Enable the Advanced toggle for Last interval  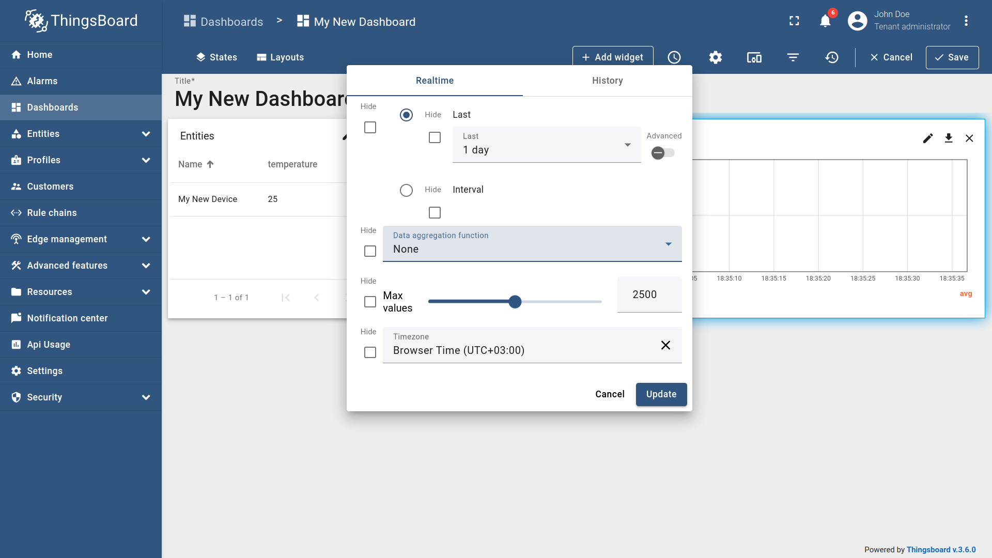(x=663, y=153)
